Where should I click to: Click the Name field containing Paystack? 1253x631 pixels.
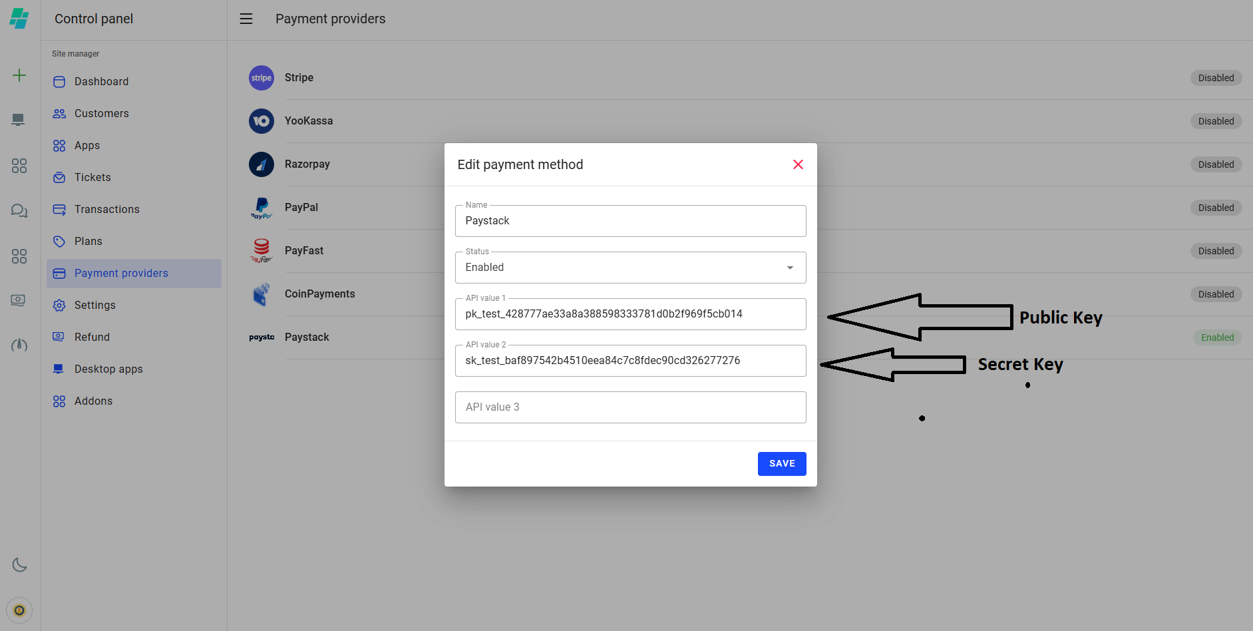pos(629,221)
